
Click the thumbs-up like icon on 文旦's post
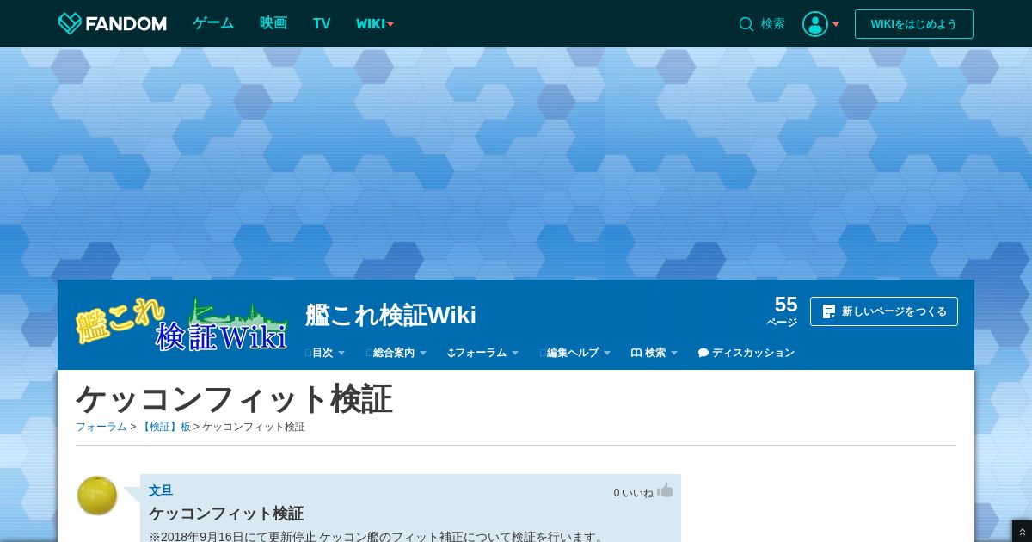[665, 490]
